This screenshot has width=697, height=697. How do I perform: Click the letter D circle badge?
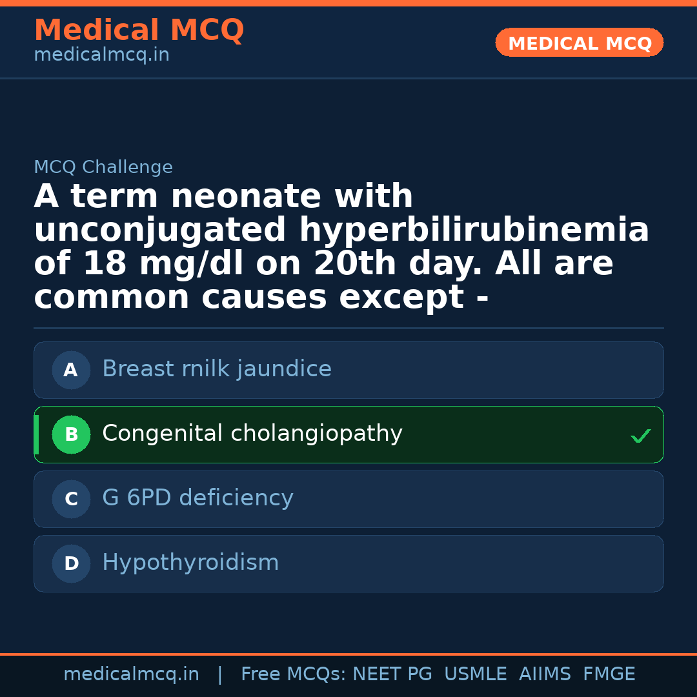click(x=71, y=564)
